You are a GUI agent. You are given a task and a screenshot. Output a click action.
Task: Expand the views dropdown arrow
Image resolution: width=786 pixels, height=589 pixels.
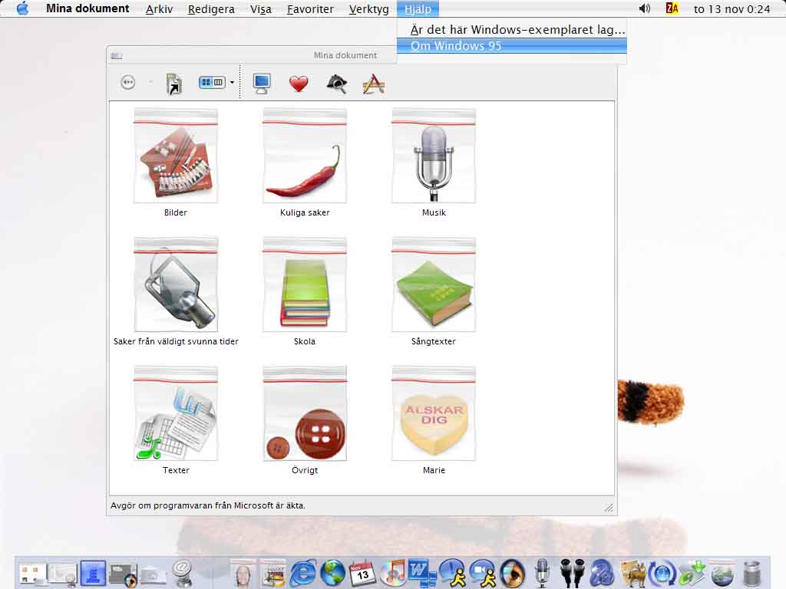[232, 83]
